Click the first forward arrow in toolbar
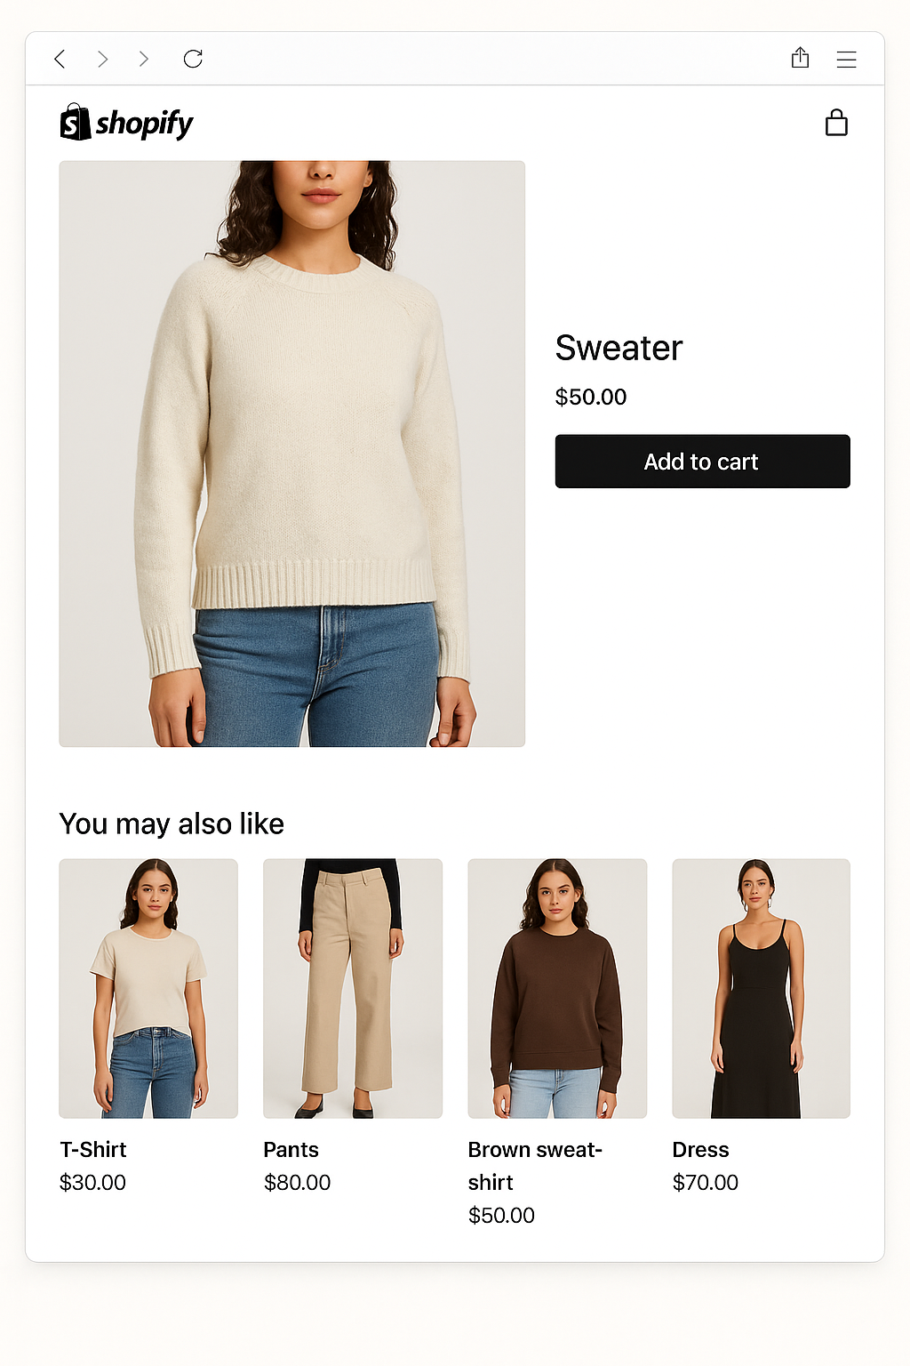 [x=102, y=59]
